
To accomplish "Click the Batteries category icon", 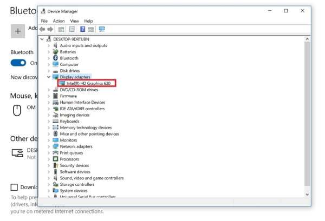I will tap(55, 52).
